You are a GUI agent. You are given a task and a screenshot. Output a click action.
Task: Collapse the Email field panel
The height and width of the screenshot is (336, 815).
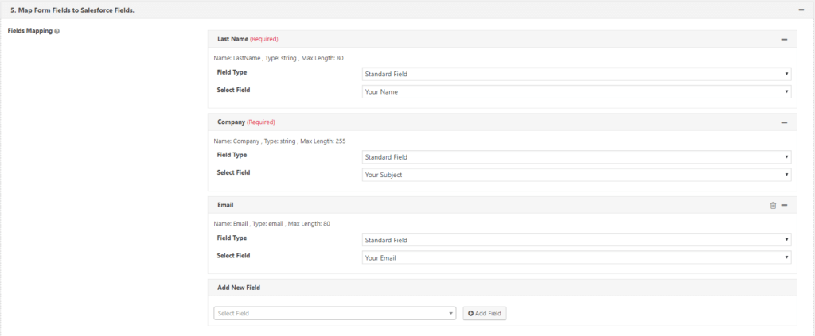784,205
